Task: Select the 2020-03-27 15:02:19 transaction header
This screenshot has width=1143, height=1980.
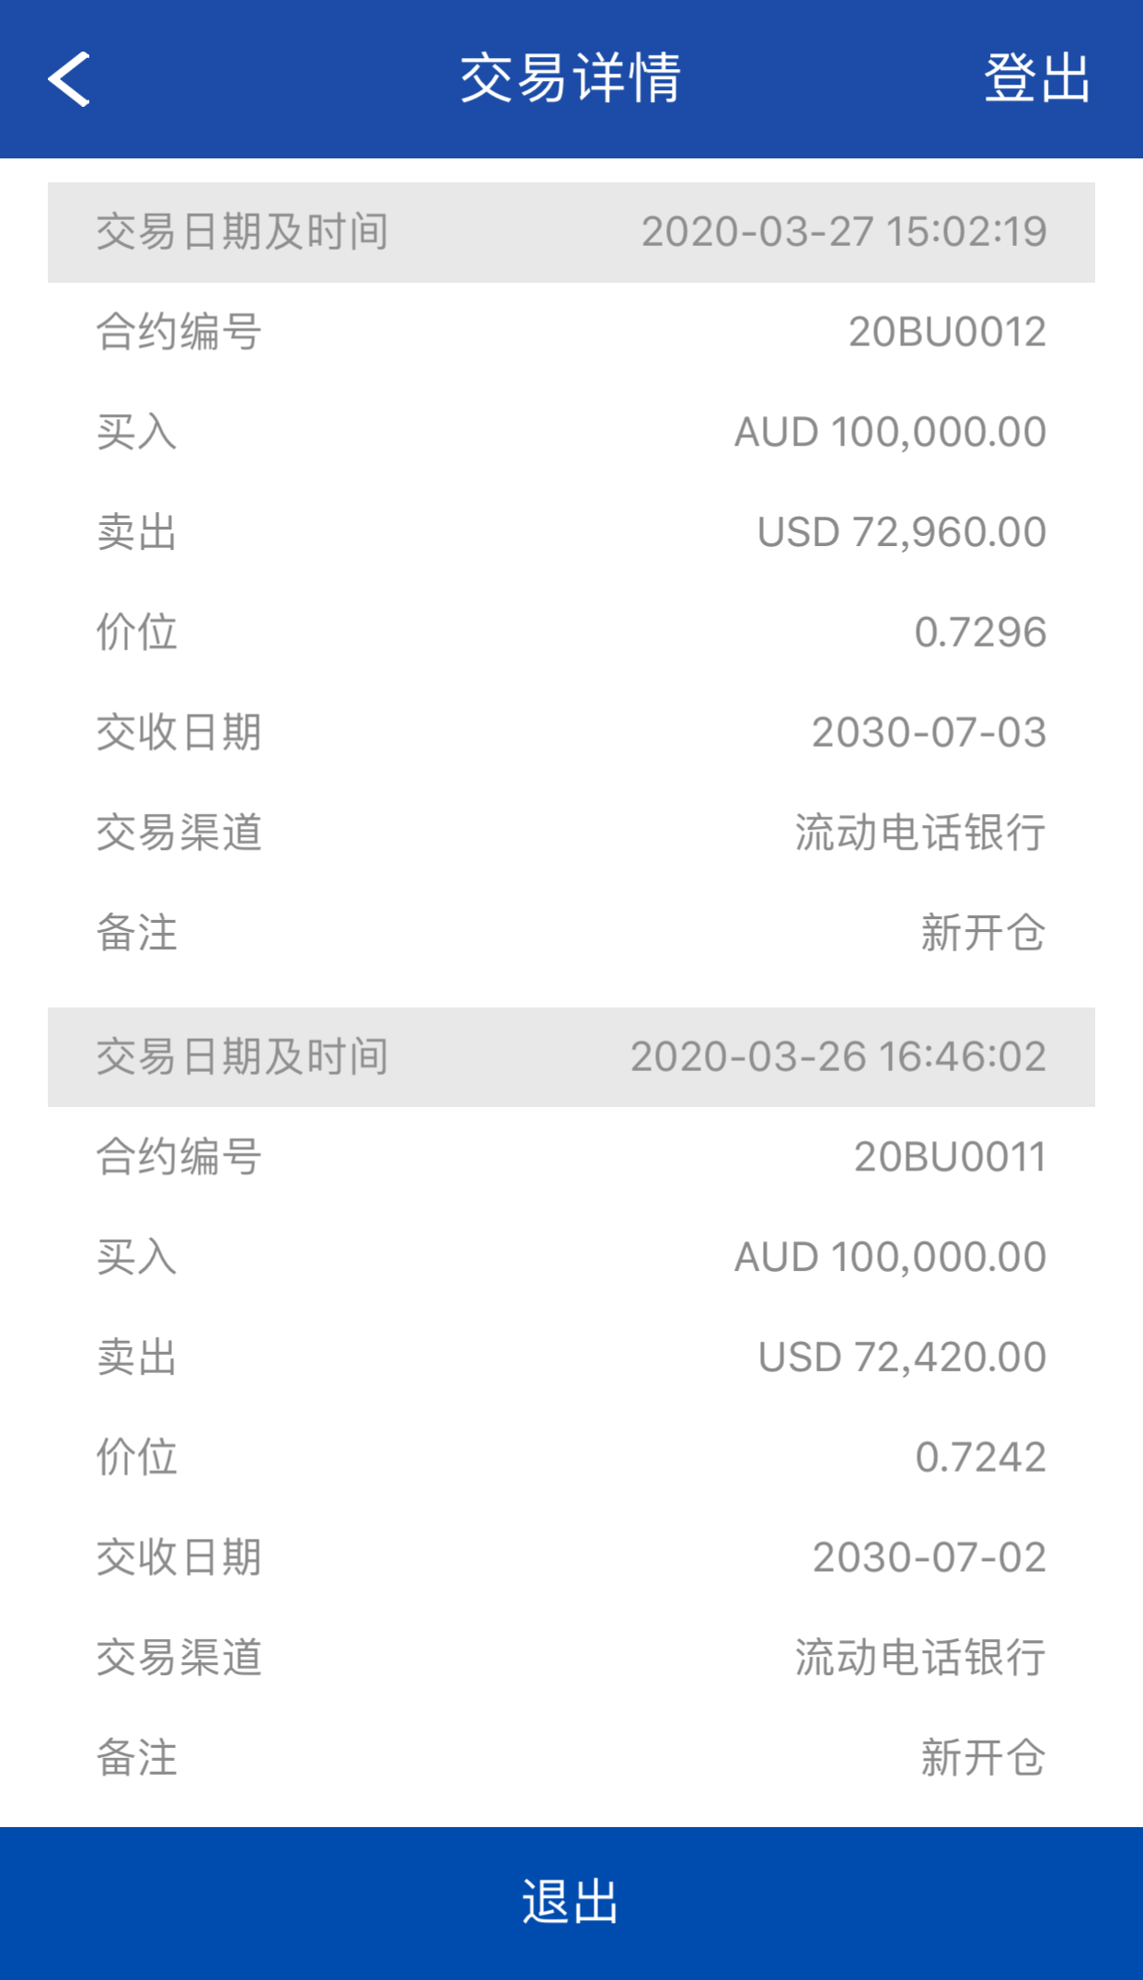Action: click(571, 232)
